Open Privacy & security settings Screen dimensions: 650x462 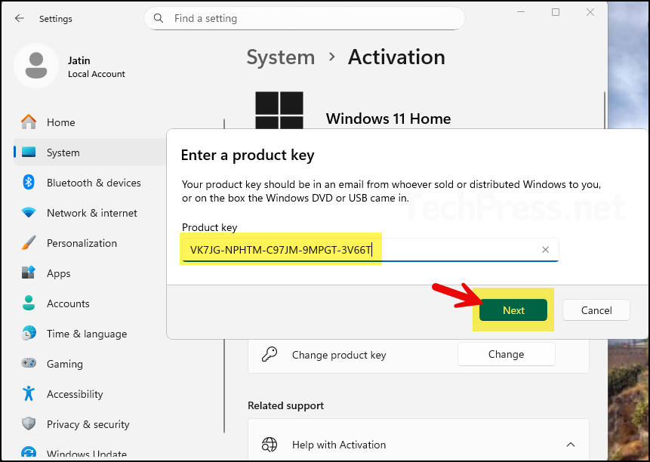(x=88, y=425)
